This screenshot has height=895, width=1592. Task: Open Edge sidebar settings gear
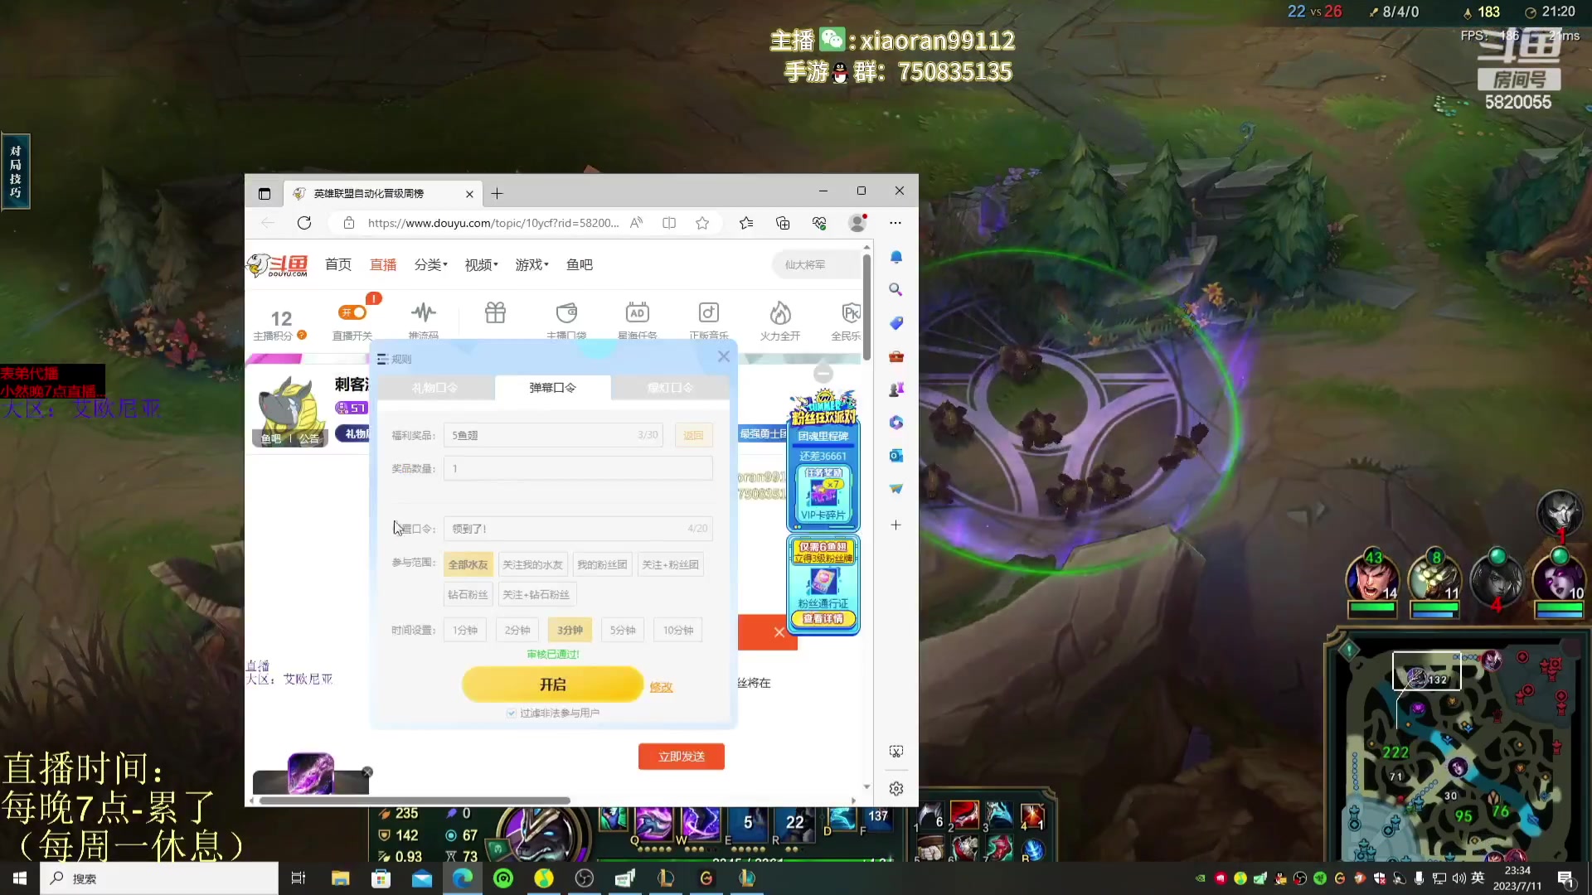896,789
